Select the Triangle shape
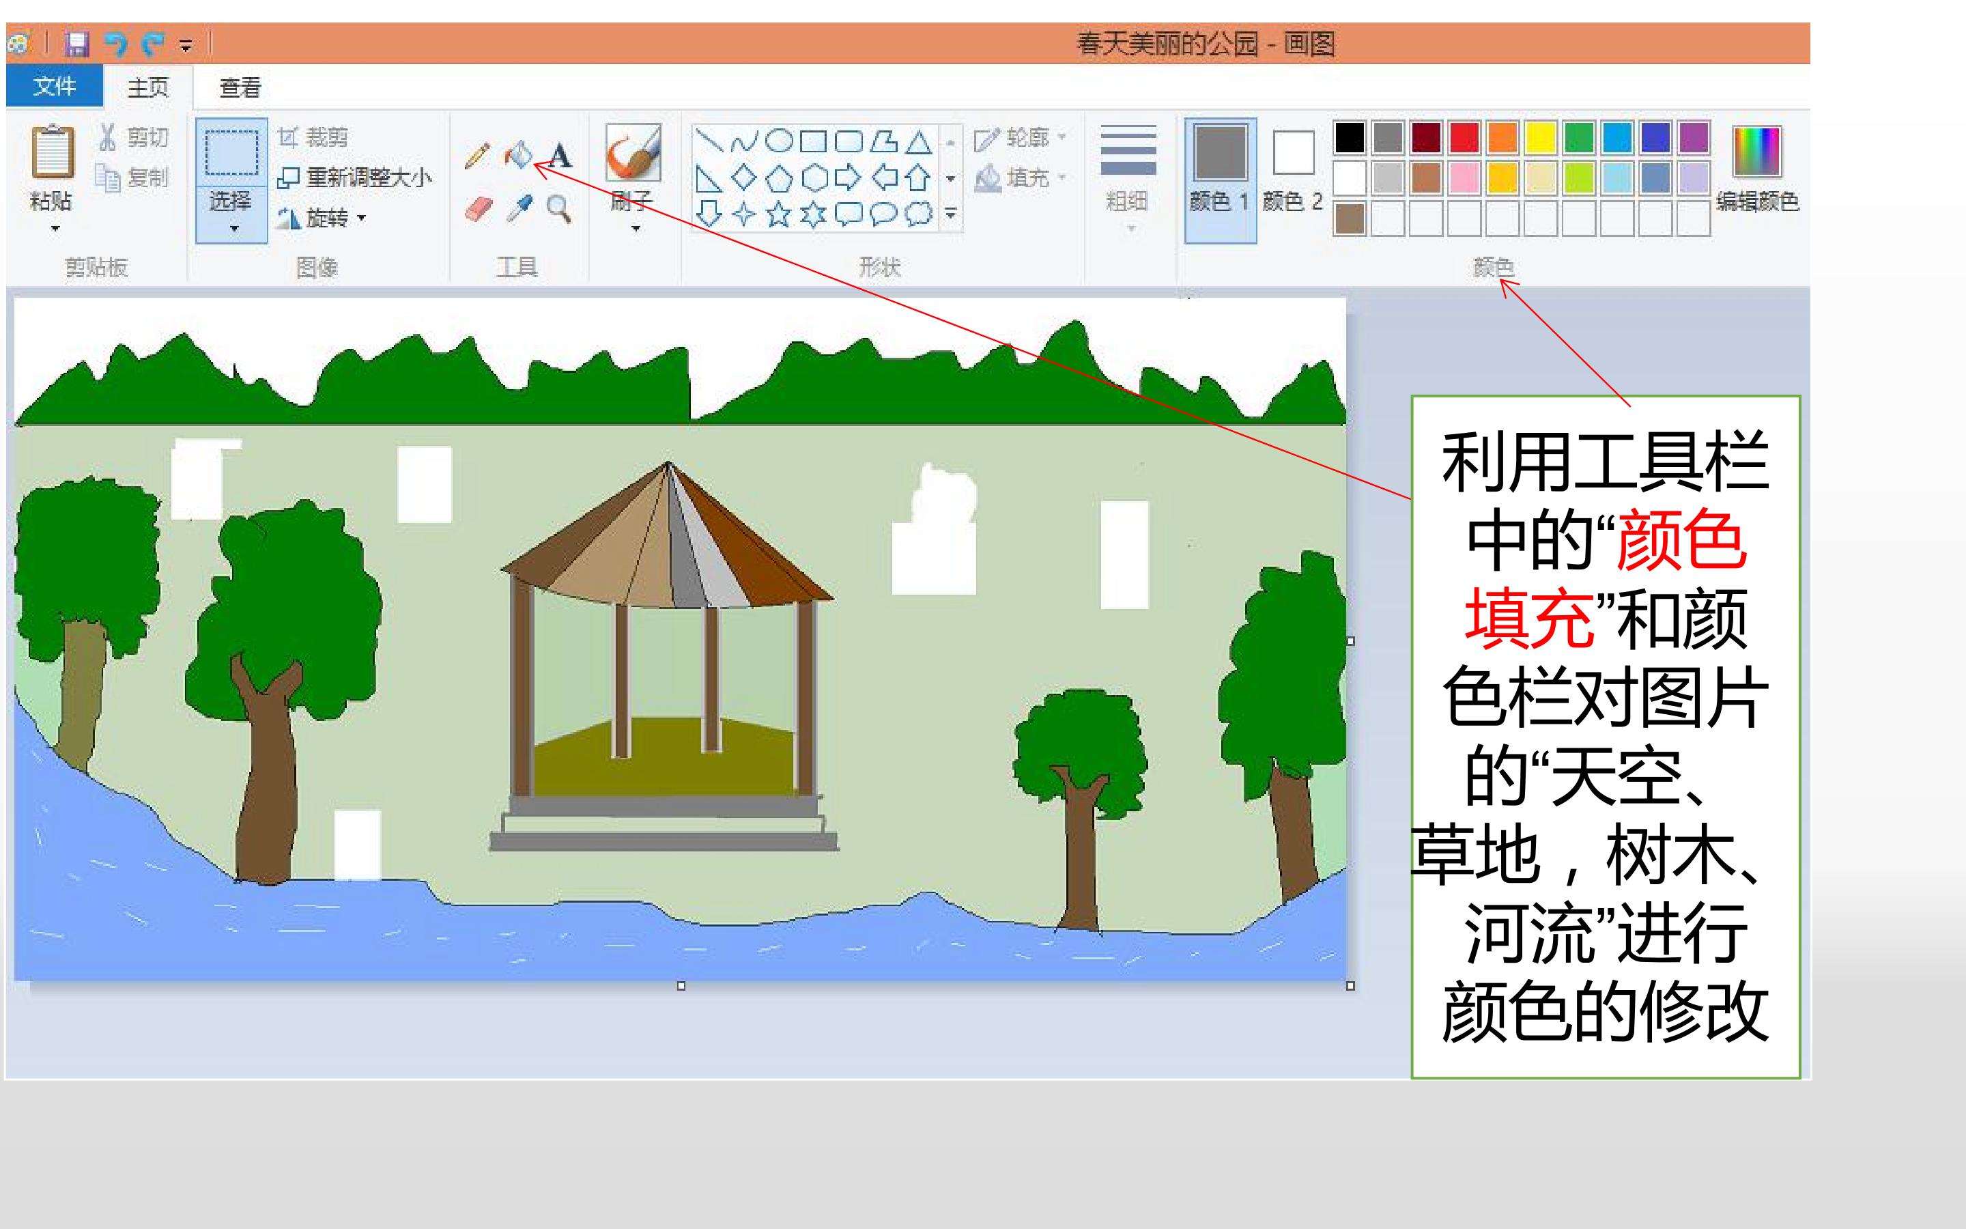Viewport: 1966px width, 1229px height. click(x=919, y=141)
